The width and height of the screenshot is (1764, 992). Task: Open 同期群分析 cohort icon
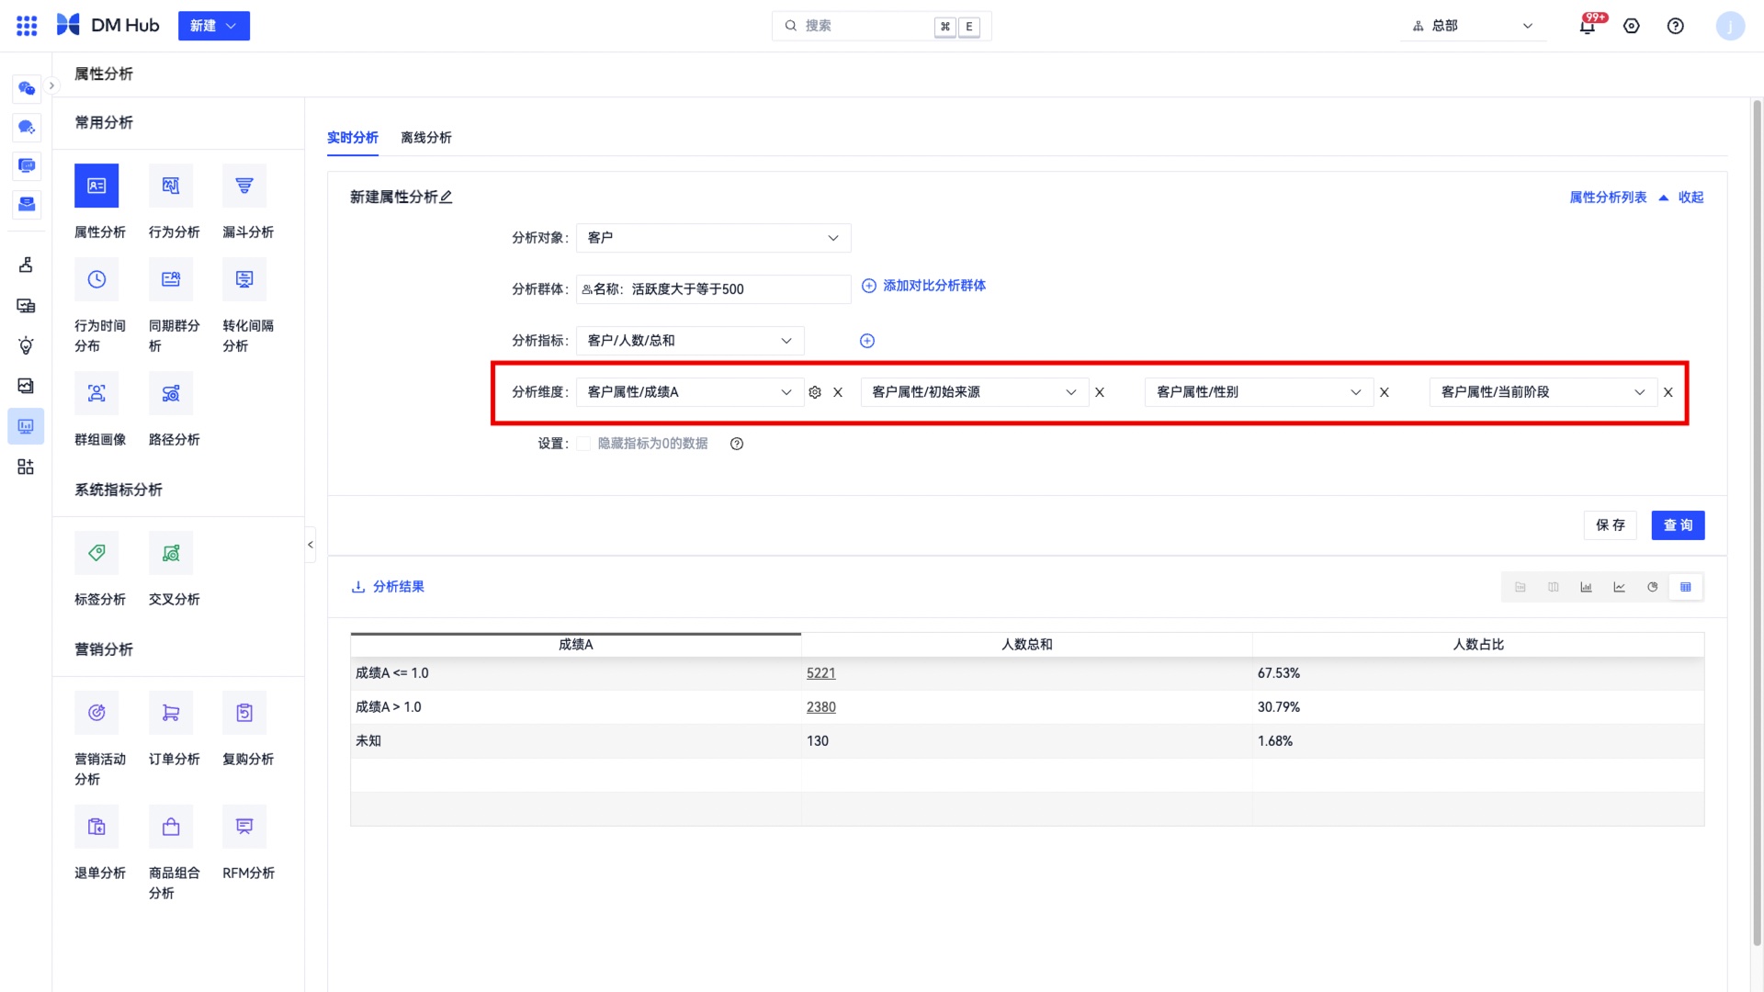(171, 279)
